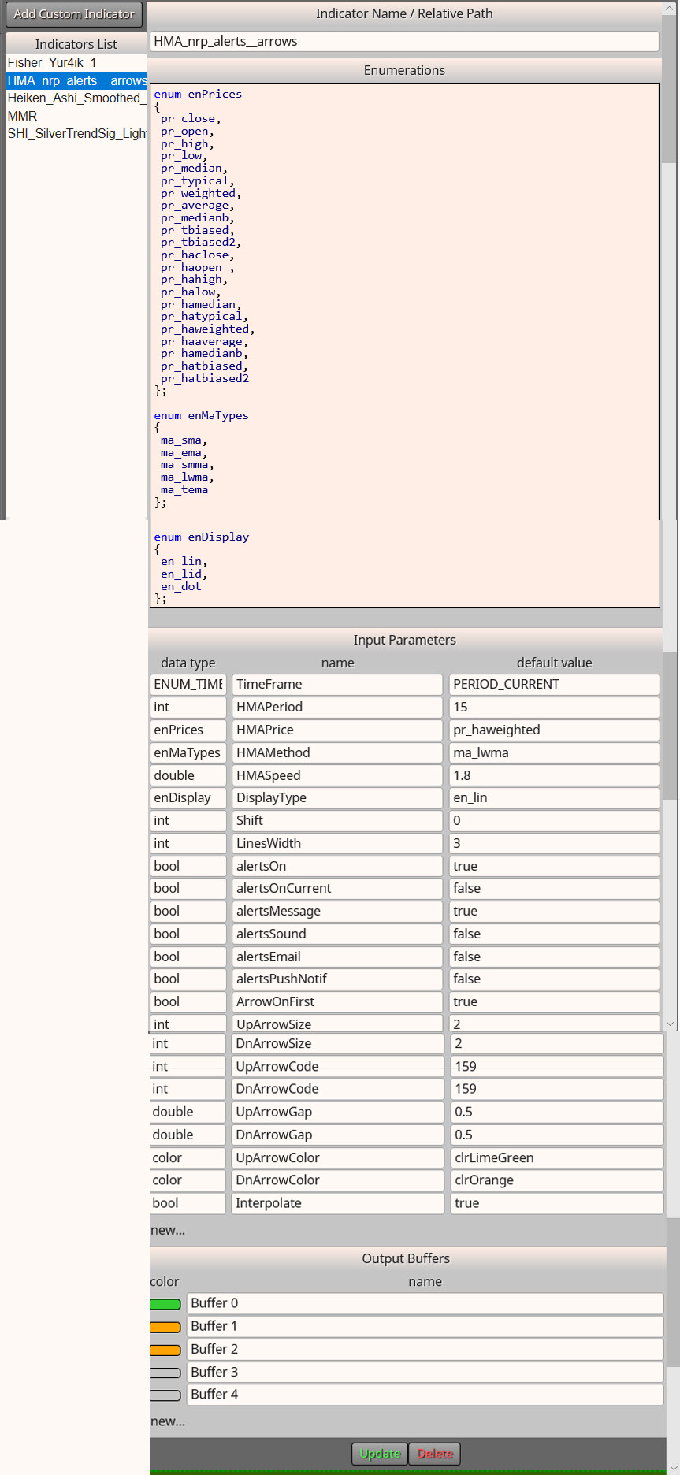
Task: Open the Buffer 0 green color swatch
Action: [x=165, y=1304]
